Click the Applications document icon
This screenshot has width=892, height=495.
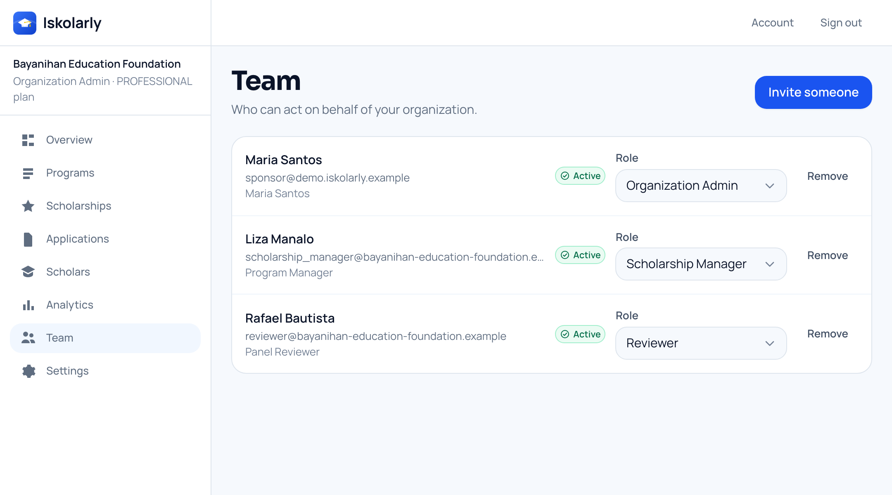(x=28, y=239)
